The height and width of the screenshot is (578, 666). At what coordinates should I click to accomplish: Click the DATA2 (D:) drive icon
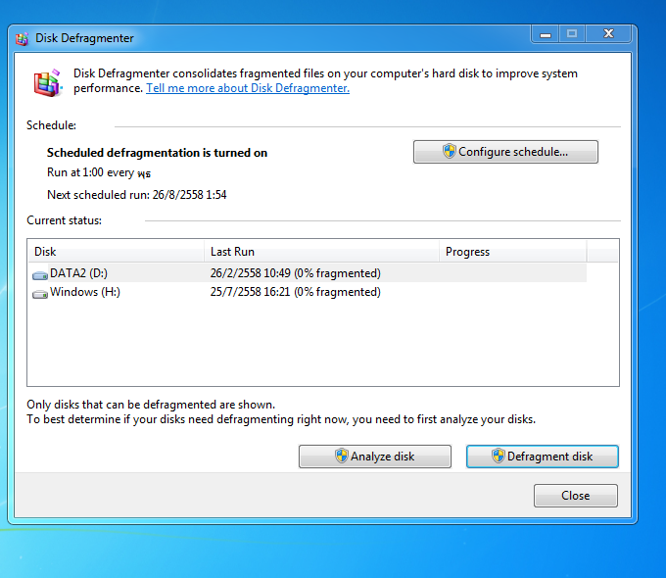(x=40, y=276)
